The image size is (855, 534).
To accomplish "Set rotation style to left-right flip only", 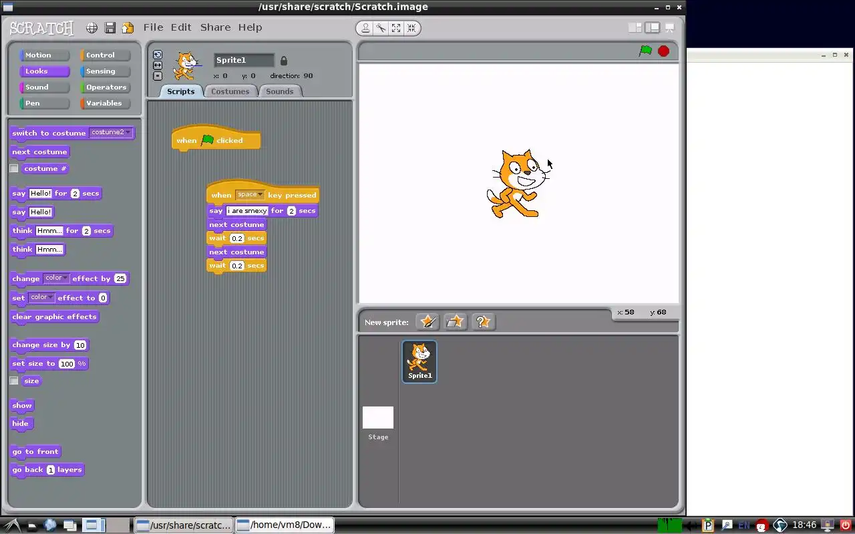I will (x=158, y=65).
